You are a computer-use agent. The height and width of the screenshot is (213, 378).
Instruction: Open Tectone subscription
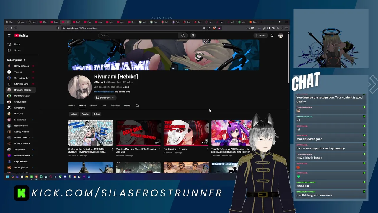click(x=21, y=72)
